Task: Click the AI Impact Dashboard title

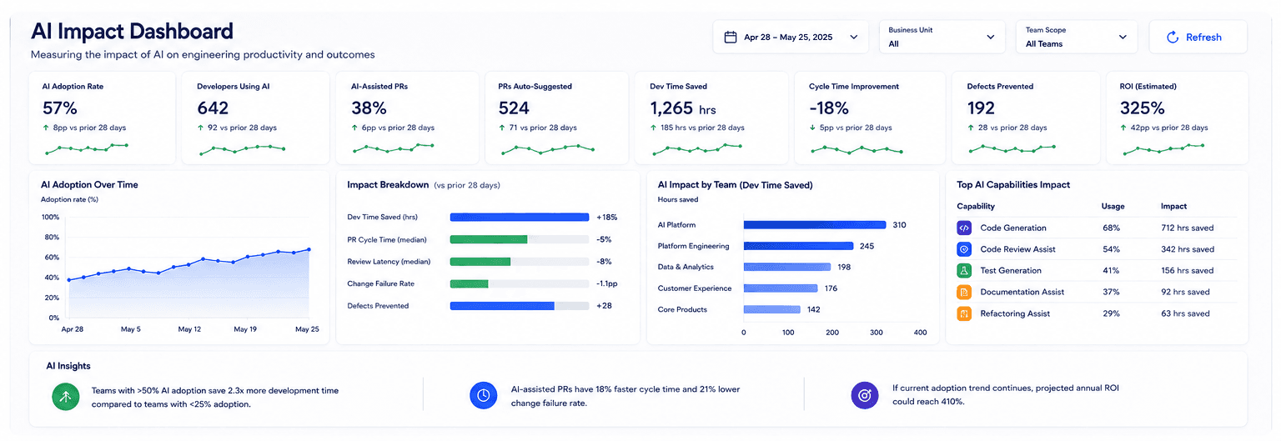Action: (x=132, y=32)
